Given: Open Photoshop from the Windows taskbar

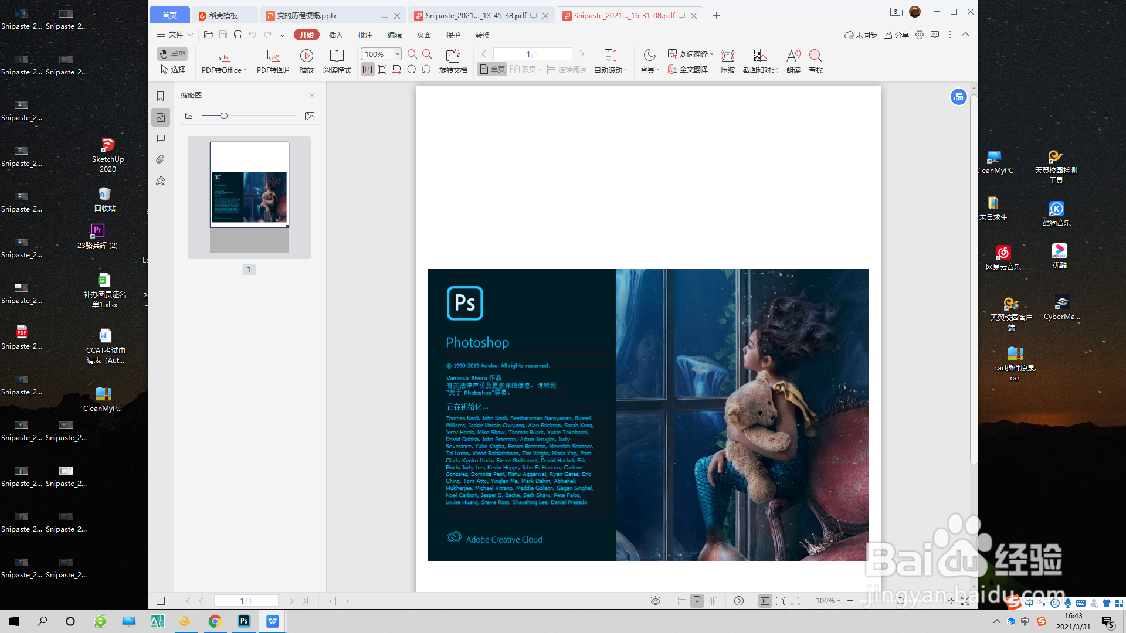Looking at the screenshot, I should click(244, 621).
